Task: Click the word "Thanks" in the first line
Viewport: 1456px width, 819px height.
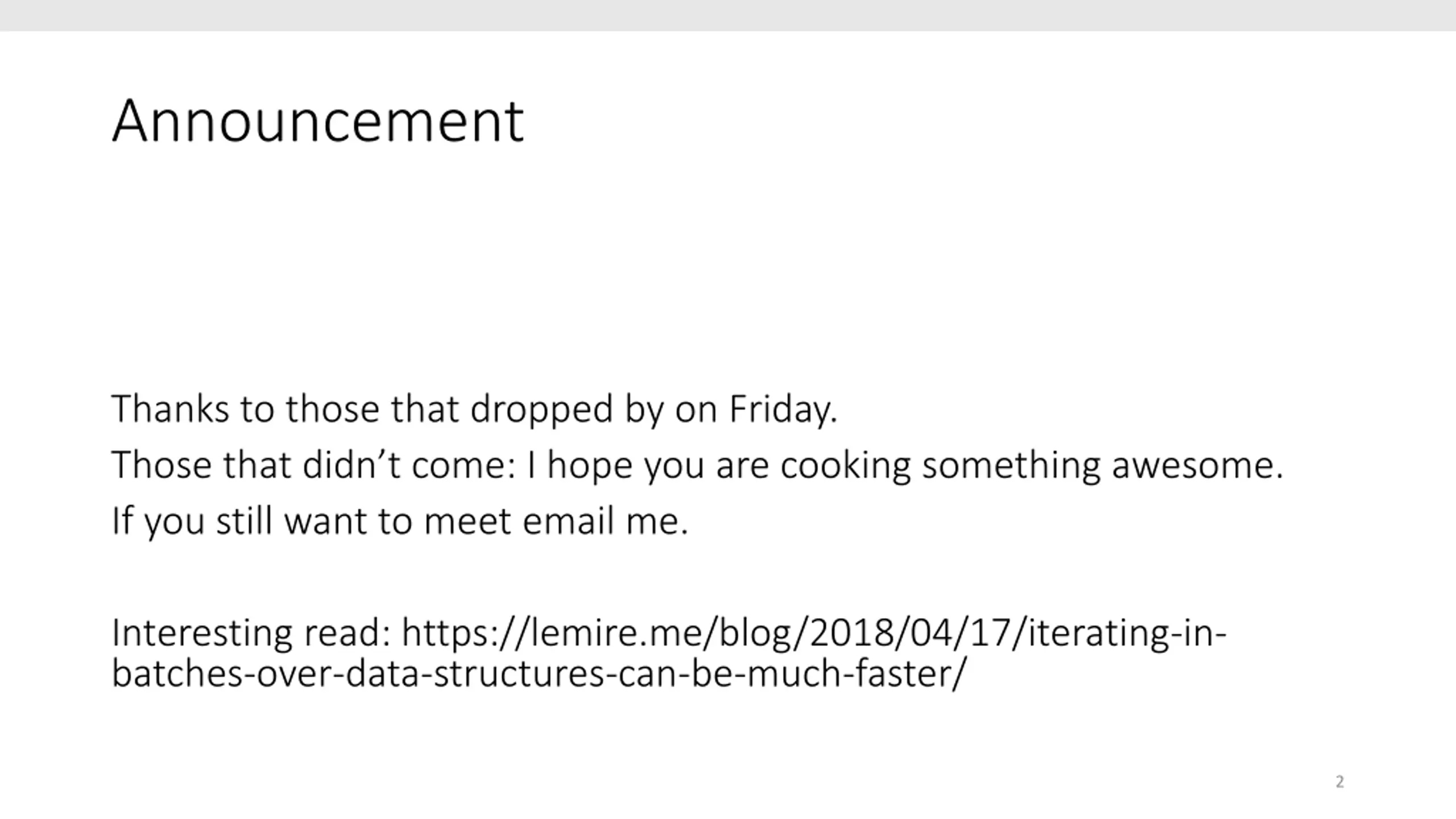Action: 169,408
